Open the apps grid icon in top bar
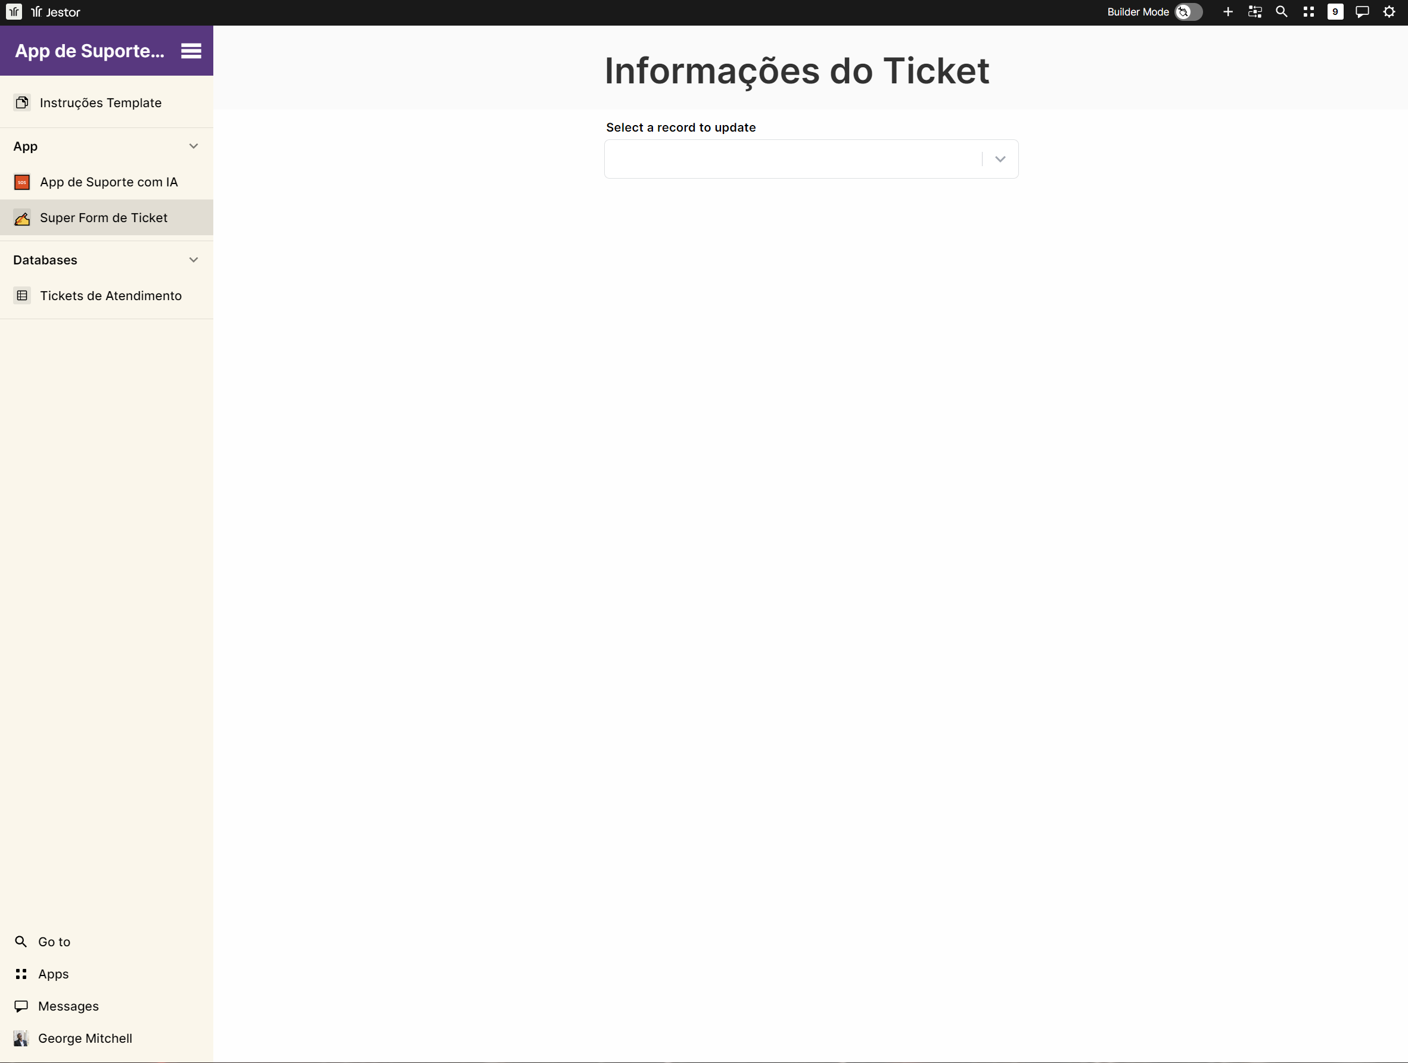The image size is (1408, 1063). point(1308,12)
